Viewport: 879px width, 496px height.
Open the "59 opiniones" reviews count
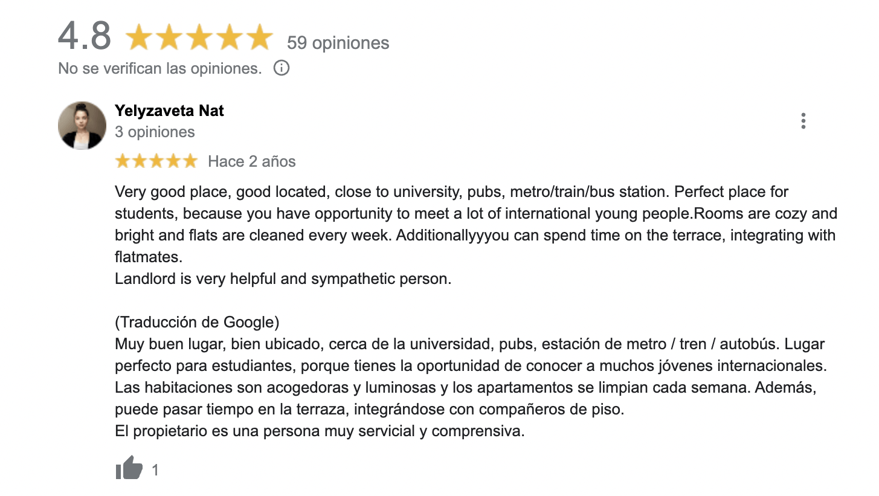point(338,43)
